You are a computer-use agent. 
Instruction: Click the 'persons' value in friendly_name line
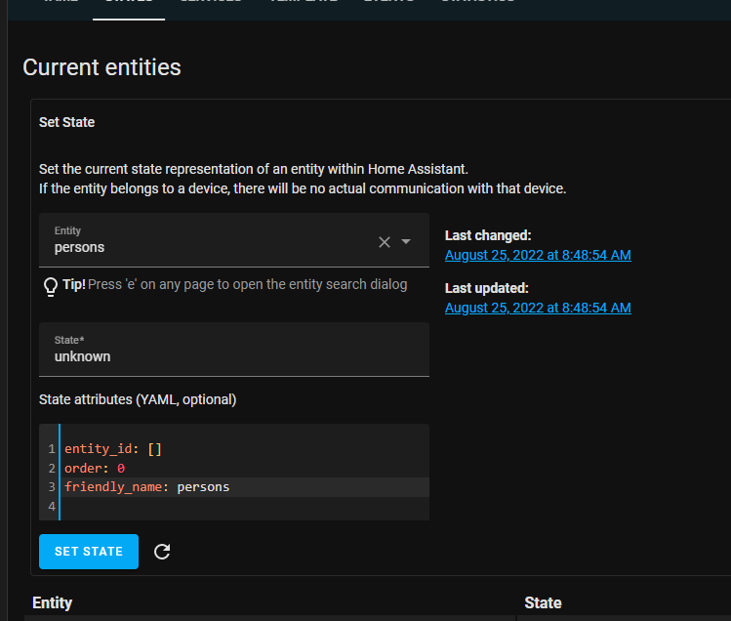coord(203,486)
